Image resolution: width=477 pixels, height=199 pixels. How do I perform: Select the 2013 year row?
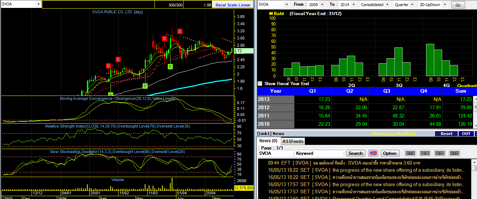(x=276, y=99)
